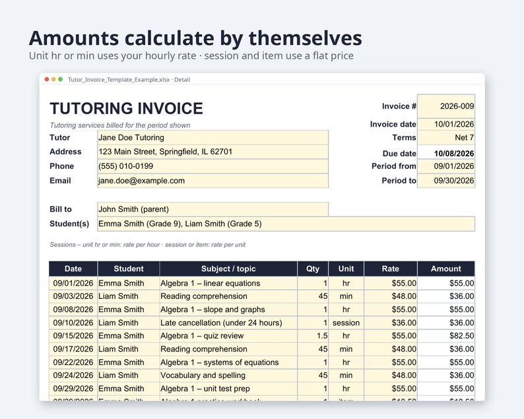
Task: Select the Invoice date cell 10/01/2026
Action: 446,124
